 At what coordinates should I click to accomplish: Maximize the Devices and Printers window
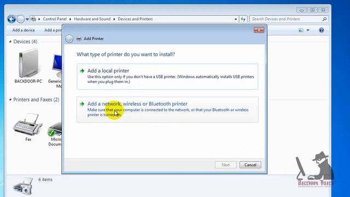312,10
